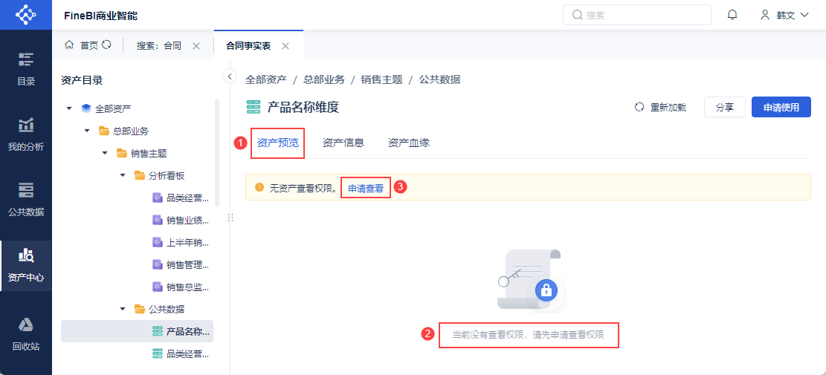
Task: Switch to the 资产信息 tab
Action: (343, 143)
